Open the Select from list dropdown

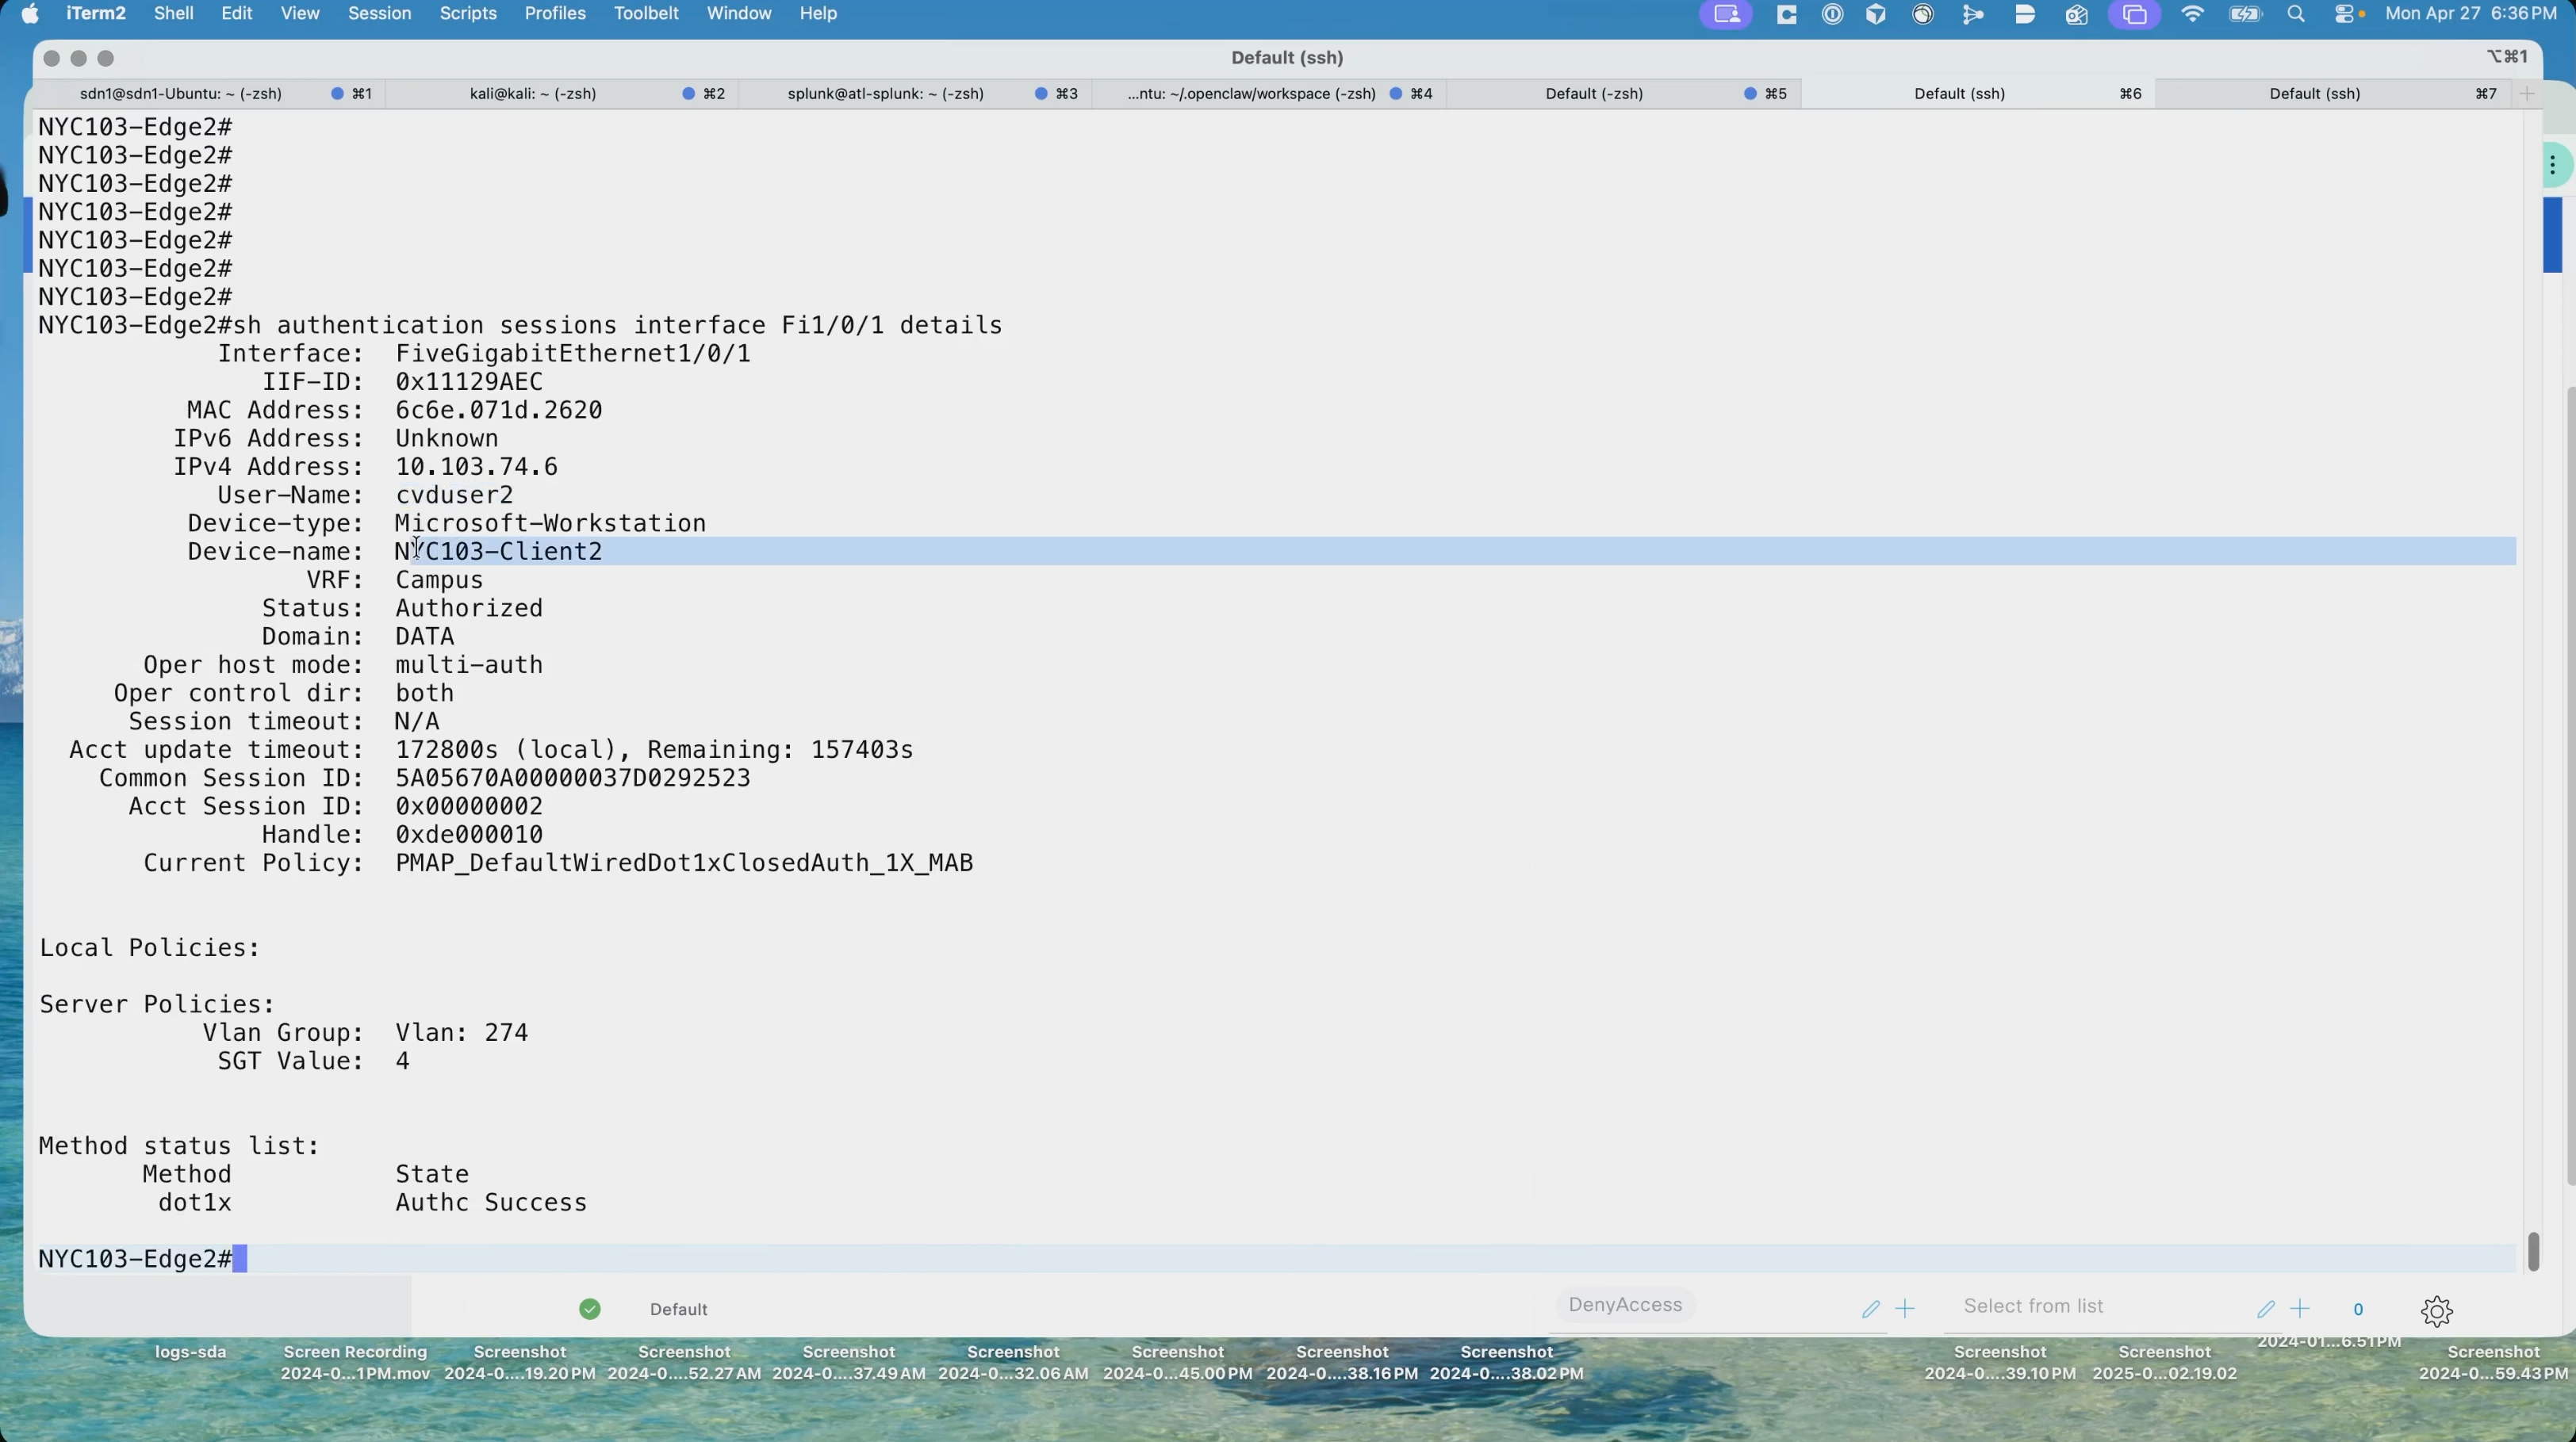tap(2034, 1306)
